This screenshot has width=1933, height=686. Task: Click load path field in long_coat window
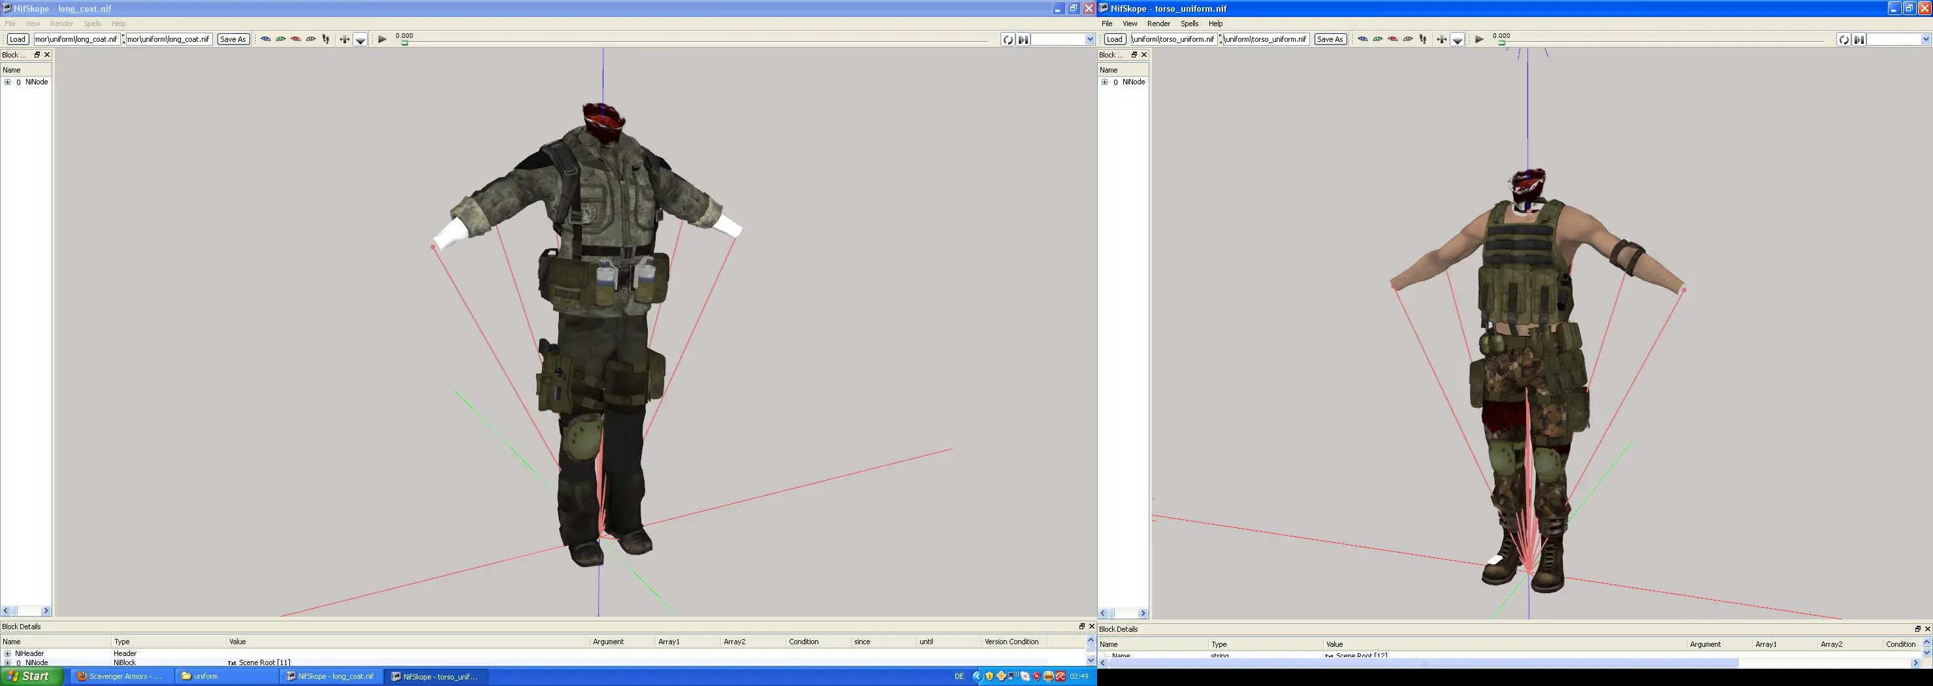pos(76,39)
